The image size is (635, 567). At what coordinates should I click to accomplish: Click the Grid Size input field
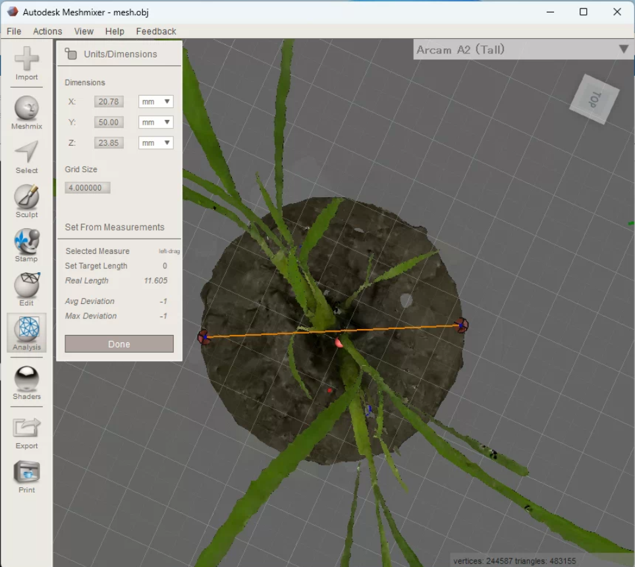87,188
